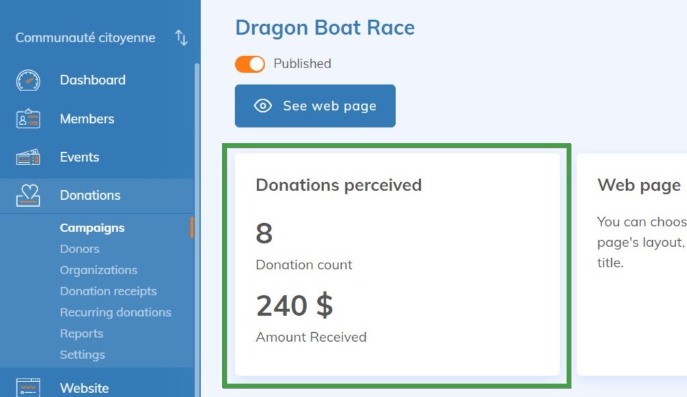687x397 pixels.
Task: Select the Dashboard gauge icon
Action: click(x=26, y=80)
